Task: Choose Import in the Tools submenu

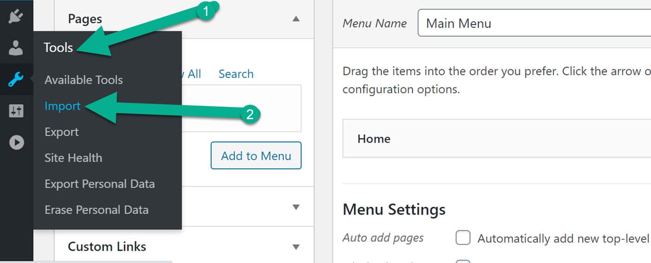Action: pos(62,106)
